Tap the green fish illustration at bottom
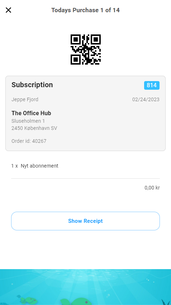Screen dimensions: 171x305 (x=29, y=300)
